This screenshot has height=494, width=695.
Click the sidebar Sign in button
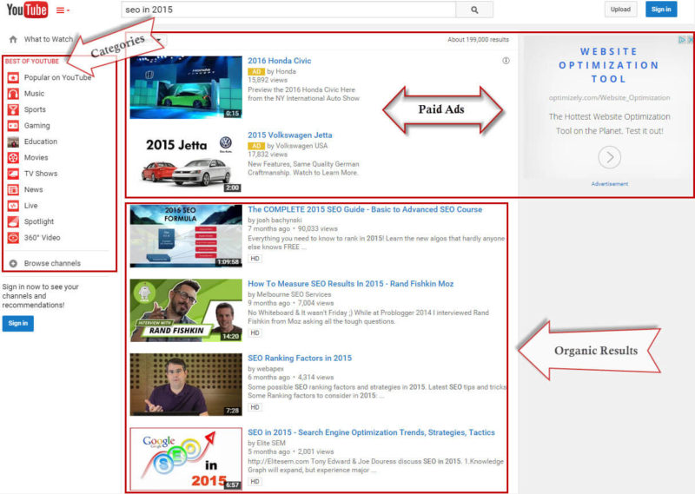[x=17, y=324]
